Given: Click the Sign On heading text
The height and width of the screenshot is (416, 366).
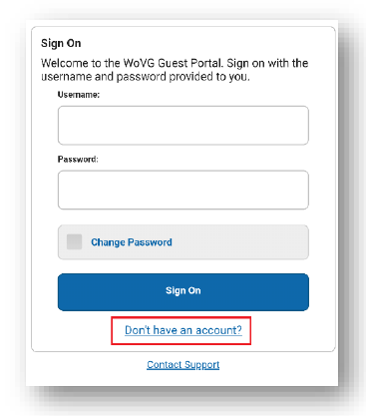Looking at the screenshot, I should tap(61, 43).
